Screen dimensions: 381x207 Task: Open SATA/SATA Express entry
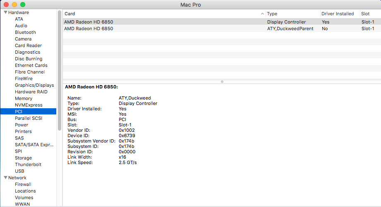click(x=34, y=145)
